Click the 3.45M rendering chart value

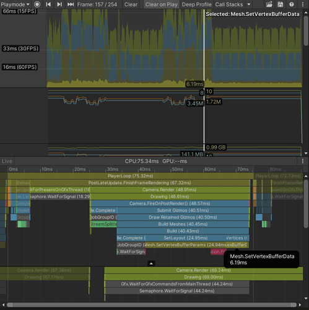[x=195, y=104]
